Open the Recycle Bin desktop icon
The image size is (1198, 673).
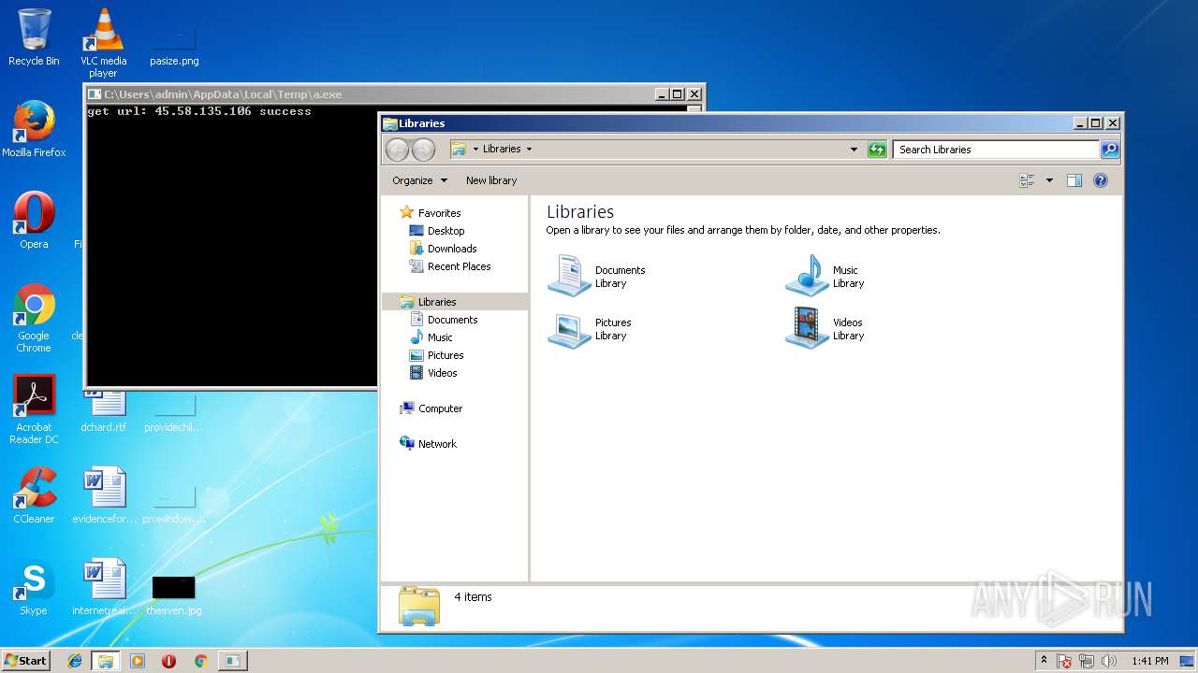34,37
